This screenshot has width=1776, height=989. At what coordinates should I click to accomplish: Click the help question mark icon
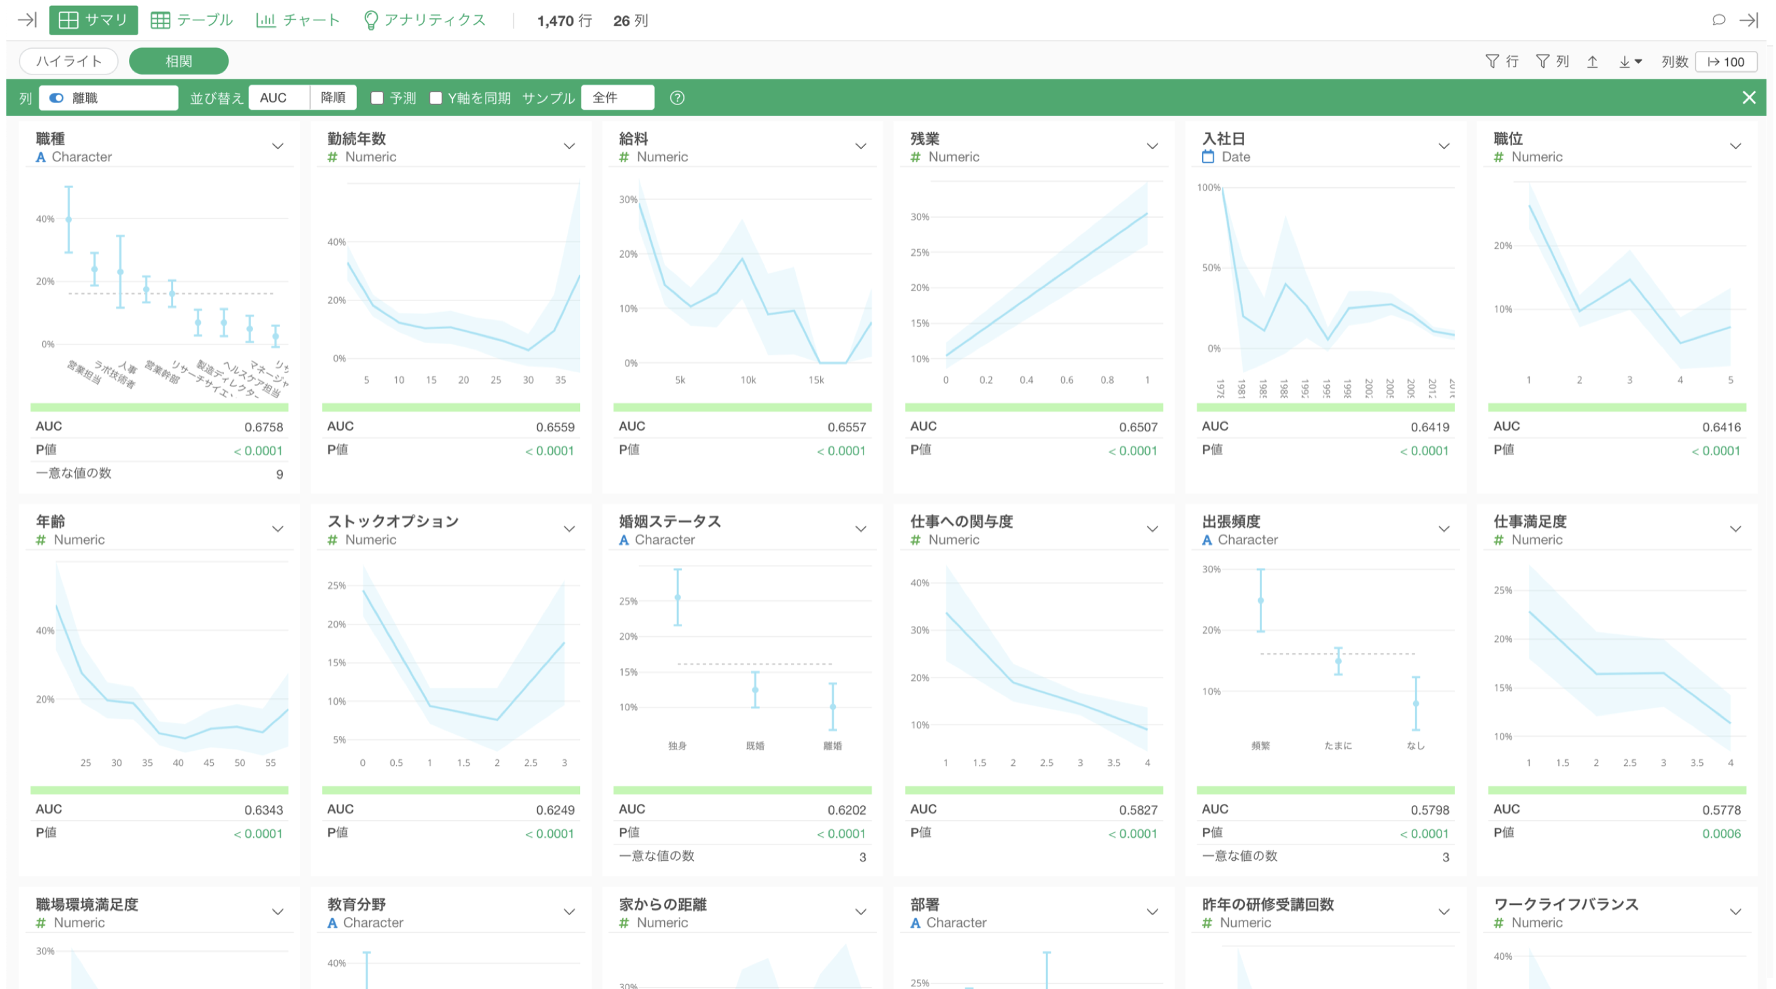[677, 98]
